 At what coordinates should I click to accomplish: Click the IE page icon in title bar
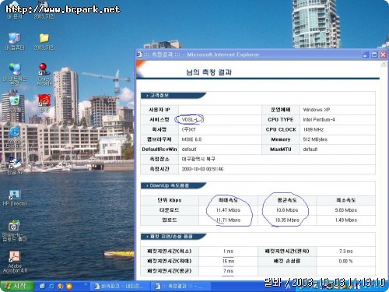(x=139, y=55)
